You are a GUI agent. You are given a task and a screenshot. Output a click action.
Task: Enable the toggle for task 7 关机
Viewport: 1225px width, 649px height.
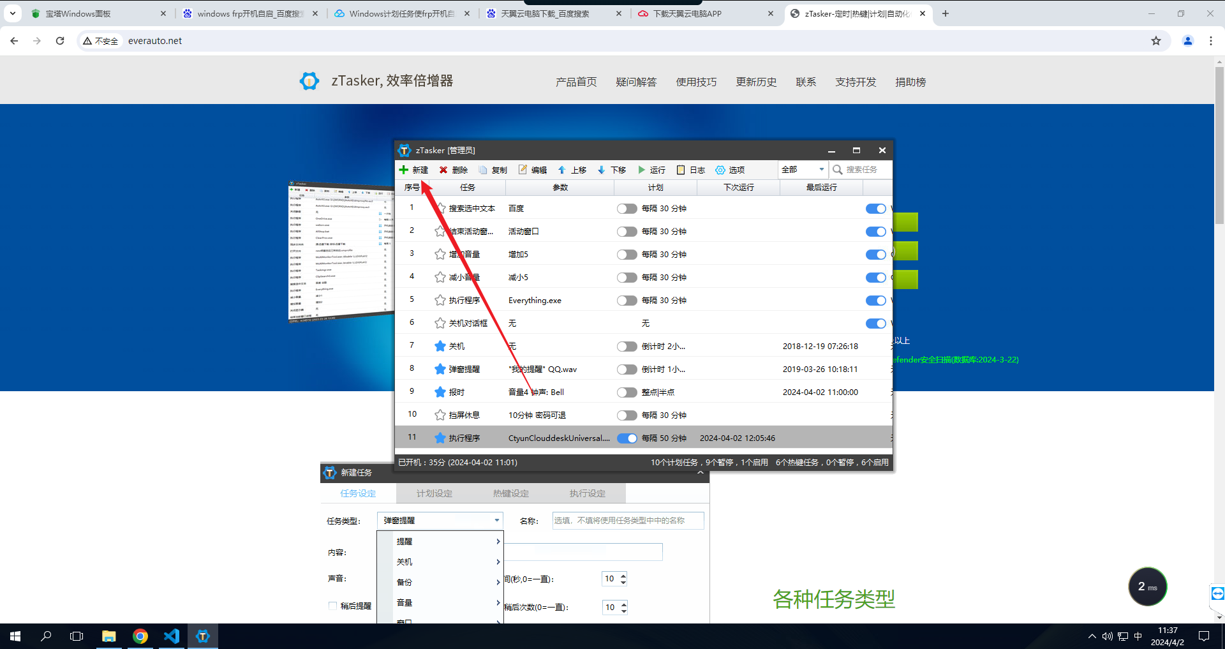coord(626,346)
